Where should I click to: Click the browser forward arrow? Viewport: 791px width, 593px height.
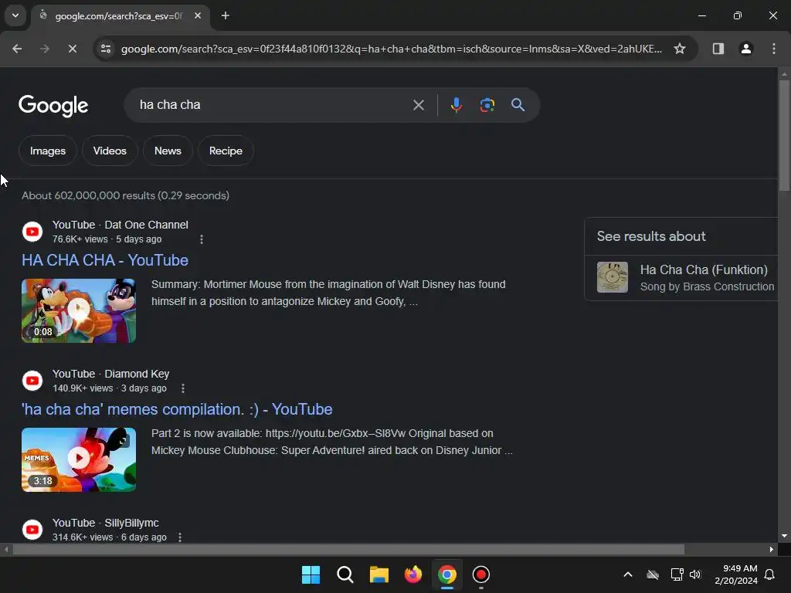[x=45, y=49]
